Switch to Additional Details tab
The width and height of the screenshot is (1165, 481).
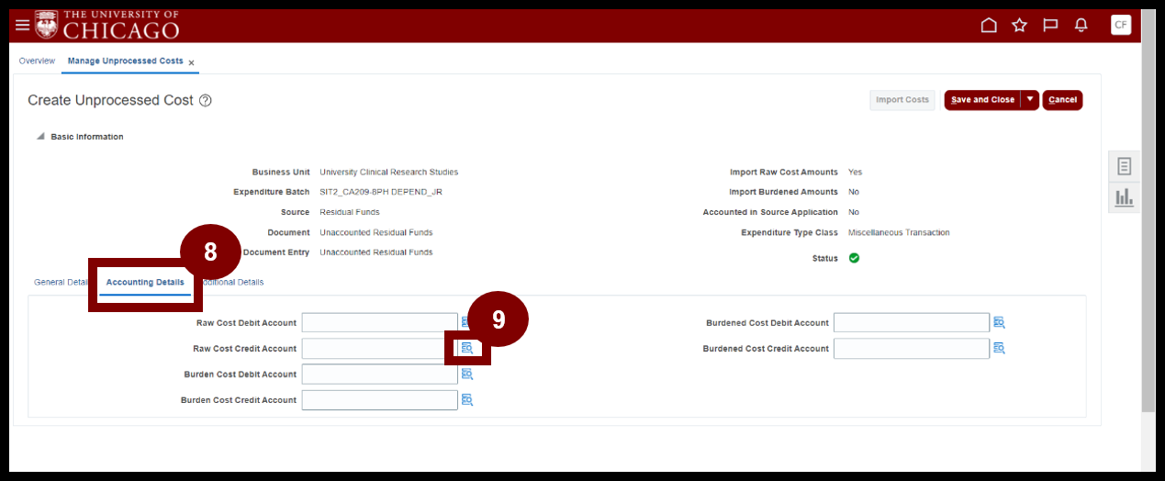(x=231, y=282)
